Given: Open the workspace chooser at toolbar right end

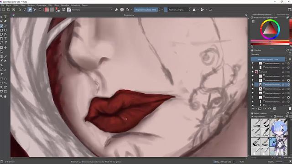Looking at the screenshot, I should 290,10.
